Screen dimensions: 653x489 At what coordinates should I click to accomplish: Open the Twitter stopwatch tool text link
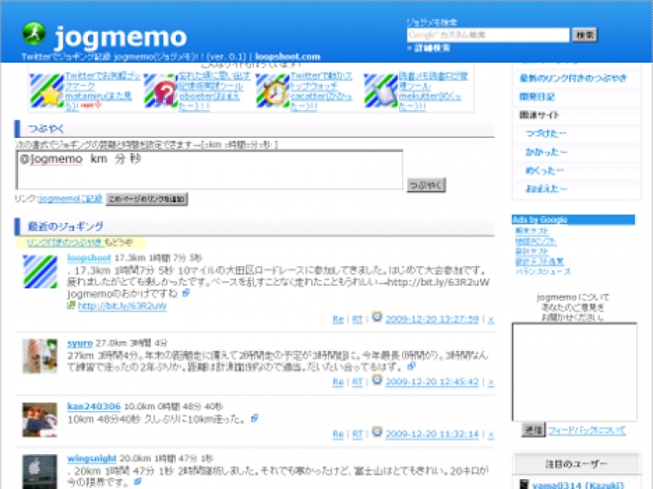tap(321, 90)
